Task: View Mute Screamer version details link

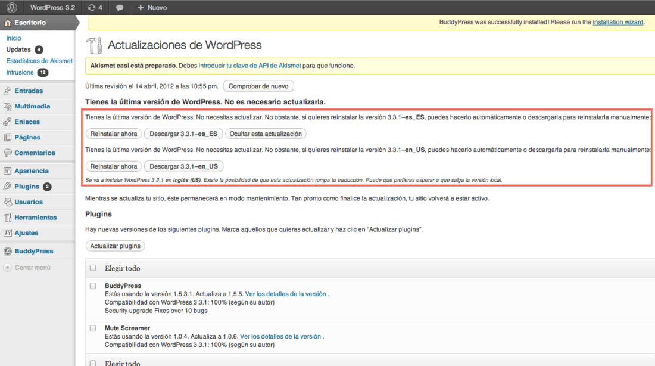Action: (280, 336)
